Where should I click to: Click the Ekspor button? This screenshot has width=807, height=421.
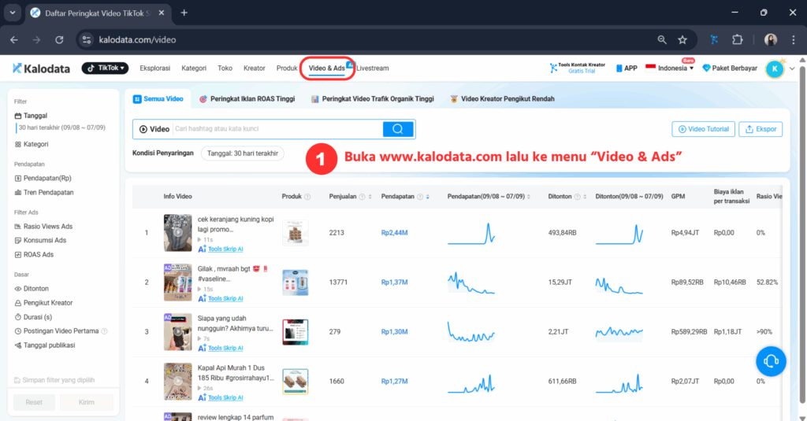point(761,129)
